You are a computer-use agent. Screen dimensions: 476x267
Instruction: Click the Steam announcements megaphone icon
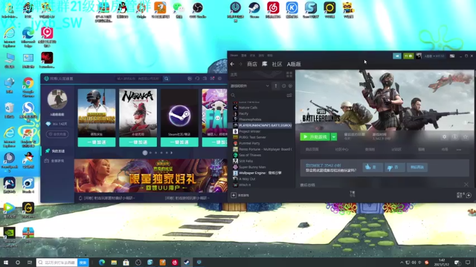pyautogui.click(x=396, y=56)
